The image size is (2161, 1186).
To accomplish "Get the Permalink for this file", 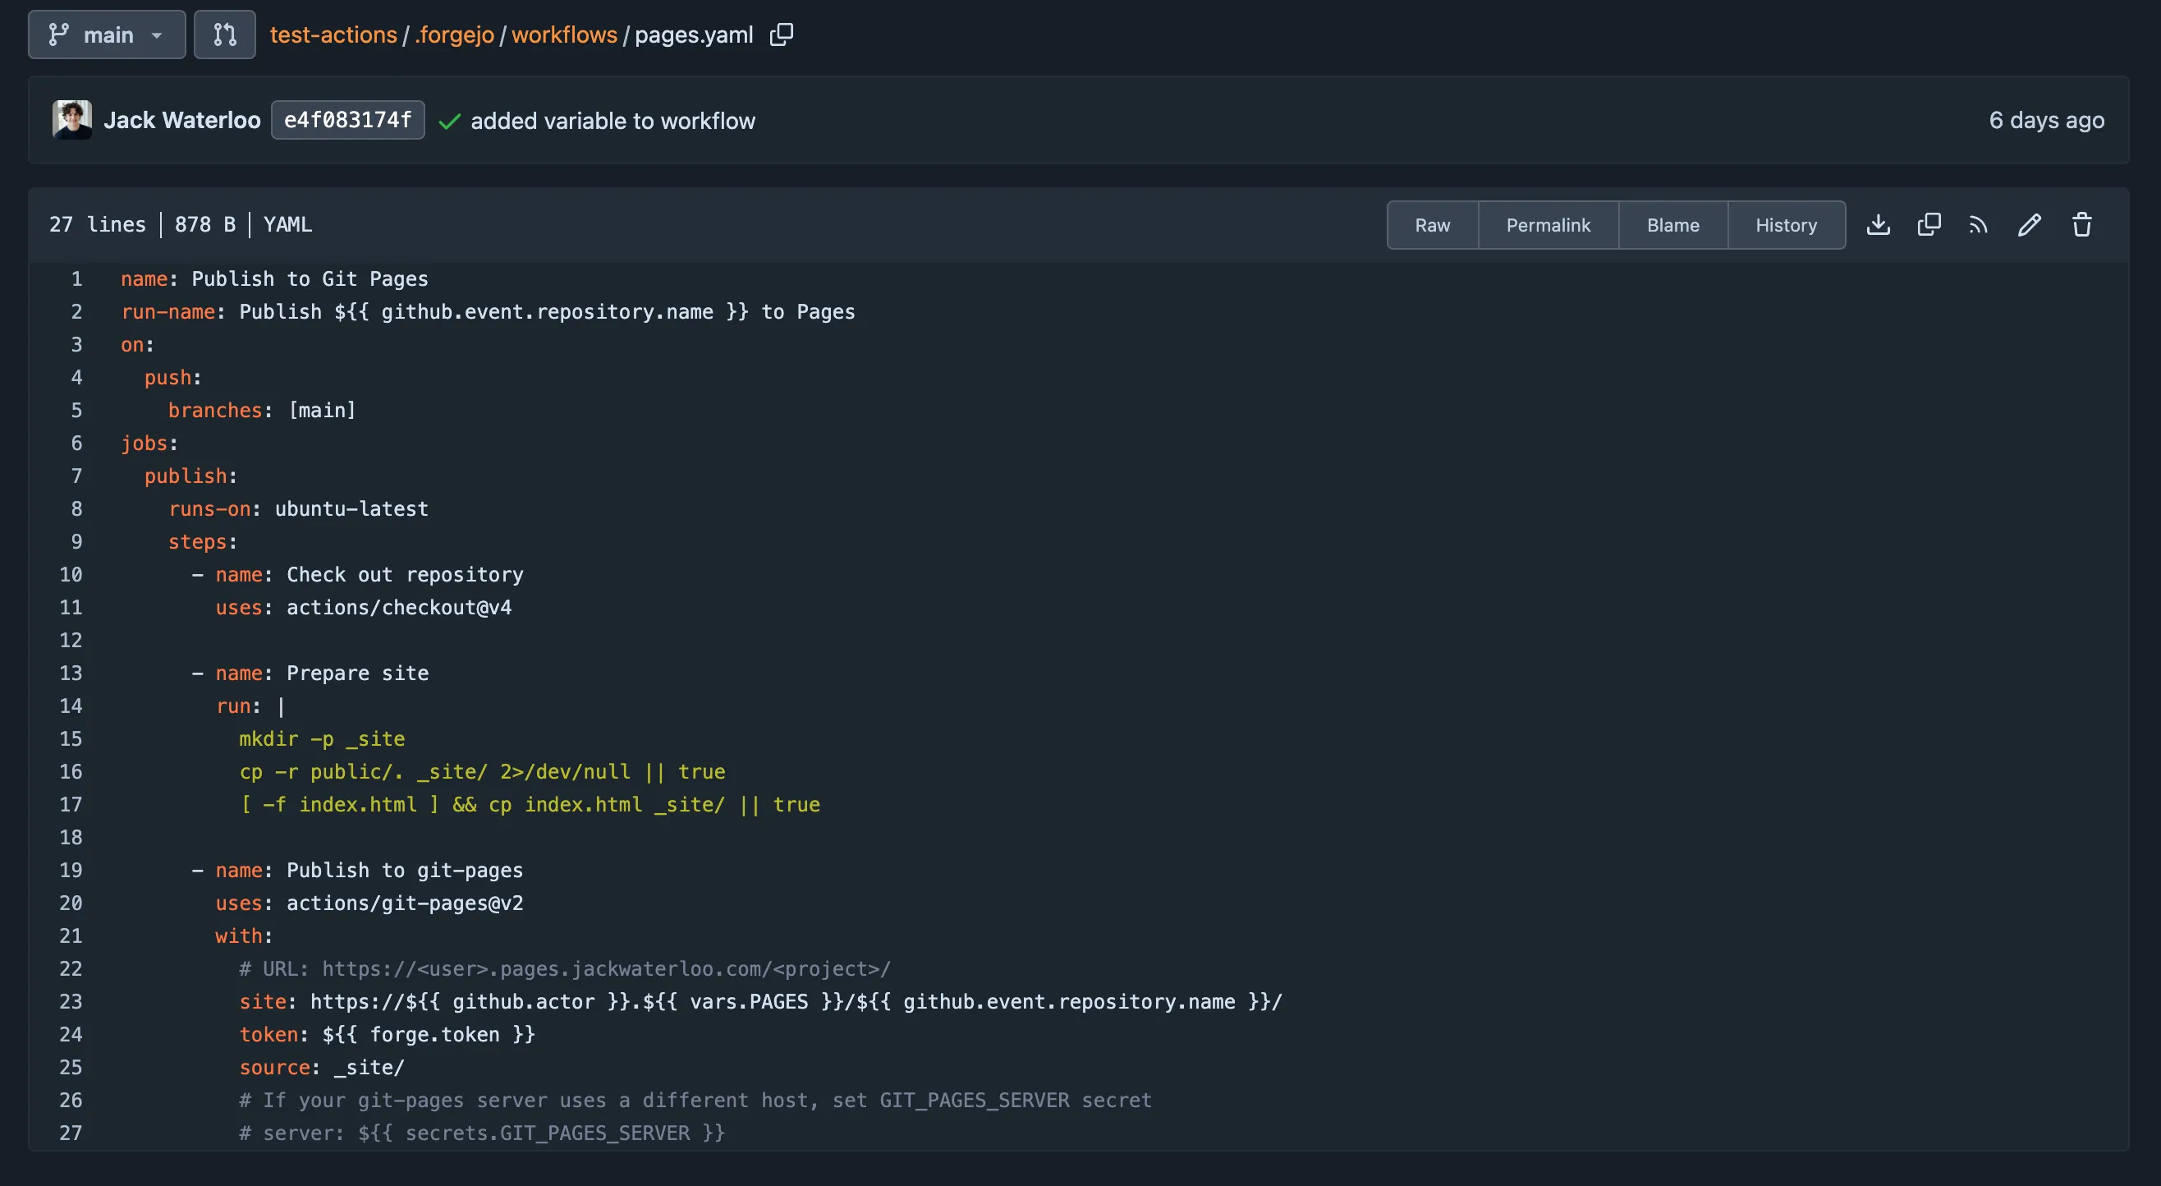I will [x=1548, y=225].
